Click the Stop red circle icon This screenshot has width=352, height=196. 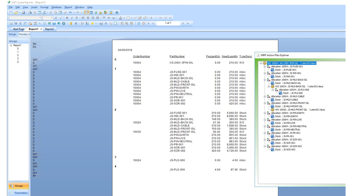tap(144, 23)
